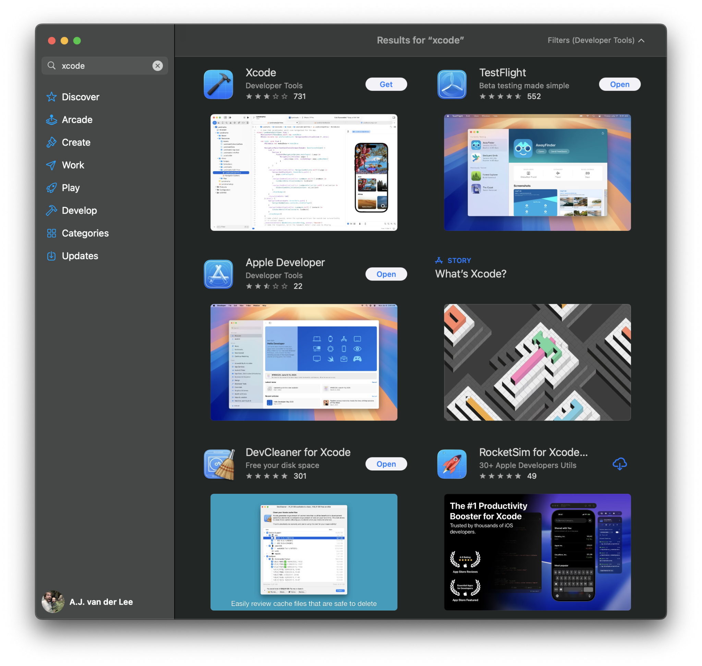Click the Arcade joystick icon in sidebar

coord(51,120)
